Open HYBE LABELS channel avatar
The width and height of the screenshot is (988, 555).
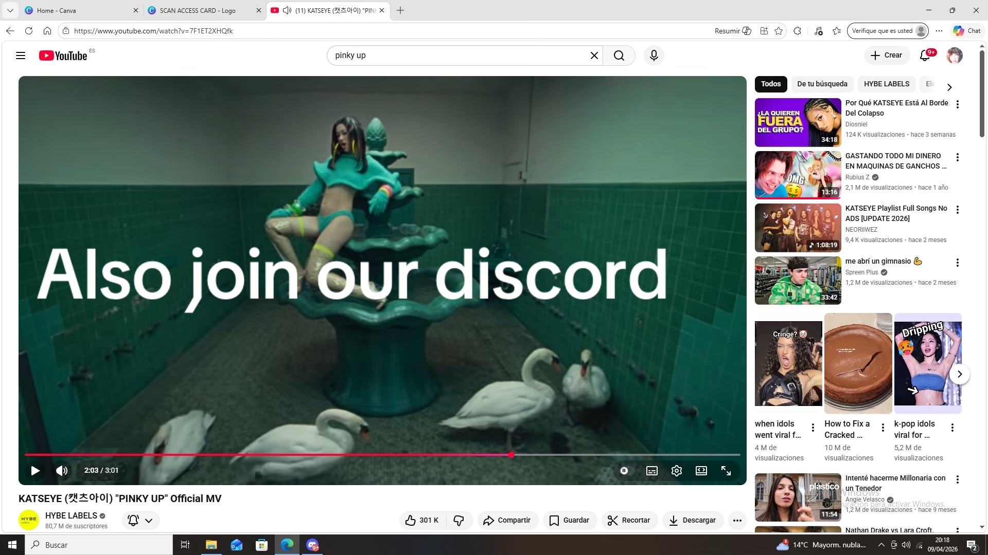tap(29, 520)
